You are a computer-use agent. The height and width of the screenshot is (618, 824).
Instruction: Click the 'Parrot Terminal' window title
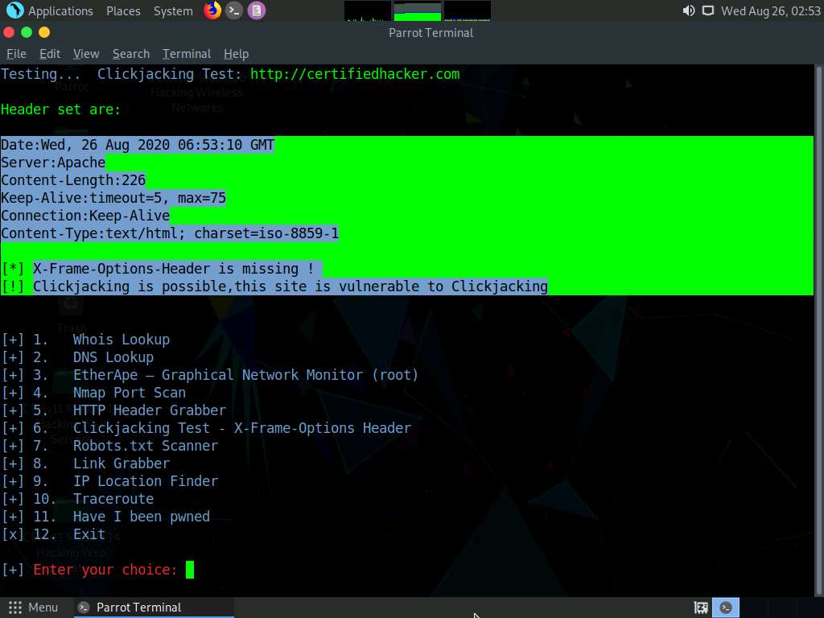431,32
